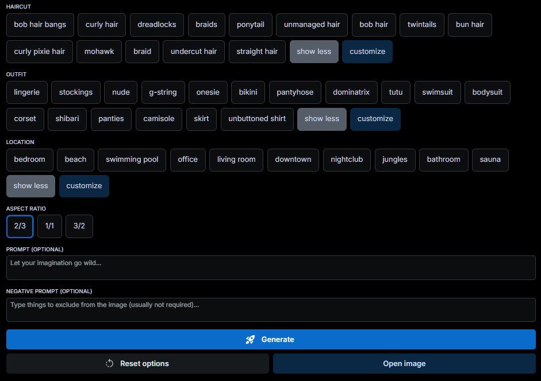The width and height of the screenshot is (541, 381).
Task: Pick the sauna location
Action: point(490,160)
